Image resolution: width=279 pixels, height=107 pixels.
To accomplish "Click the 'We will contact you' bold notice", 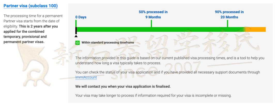I will pyautogui.click(x=123, y=87).
